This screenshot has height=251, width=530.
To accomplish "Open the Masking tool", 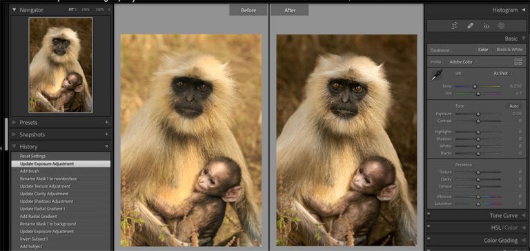I will point(501,26).
